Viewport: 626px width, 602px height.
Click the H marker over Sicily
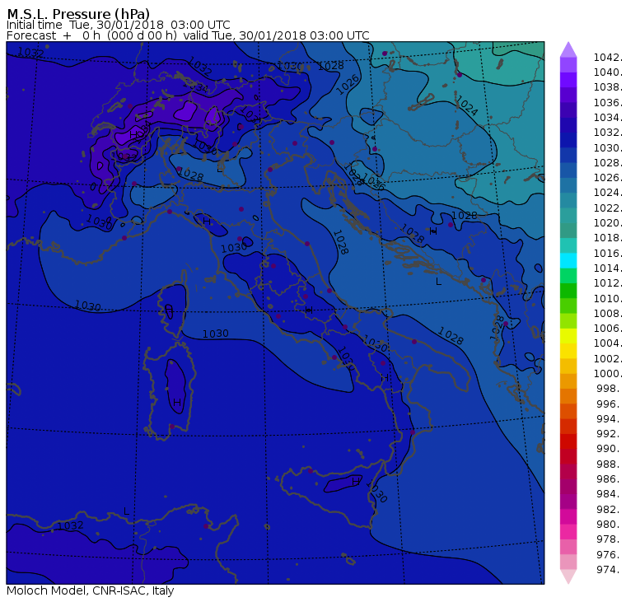pyautogui.click(x=355, y=482)
